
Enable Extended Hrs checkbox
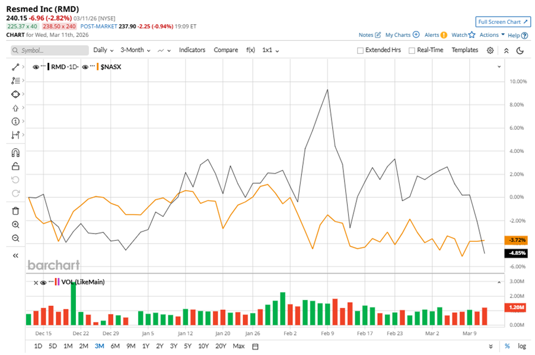point(360,50)
